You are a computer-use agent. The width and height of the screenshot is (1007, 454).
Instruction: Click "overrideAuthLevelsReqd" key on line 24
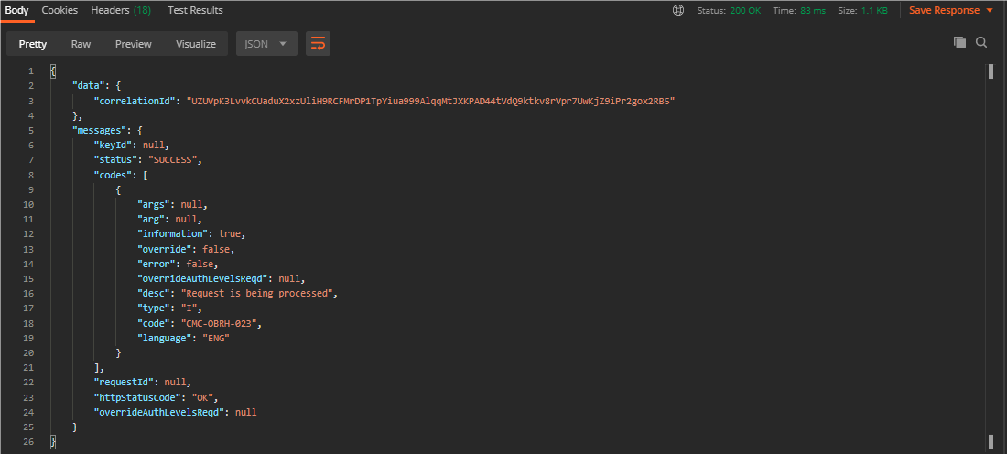click(x=159, y=412)
